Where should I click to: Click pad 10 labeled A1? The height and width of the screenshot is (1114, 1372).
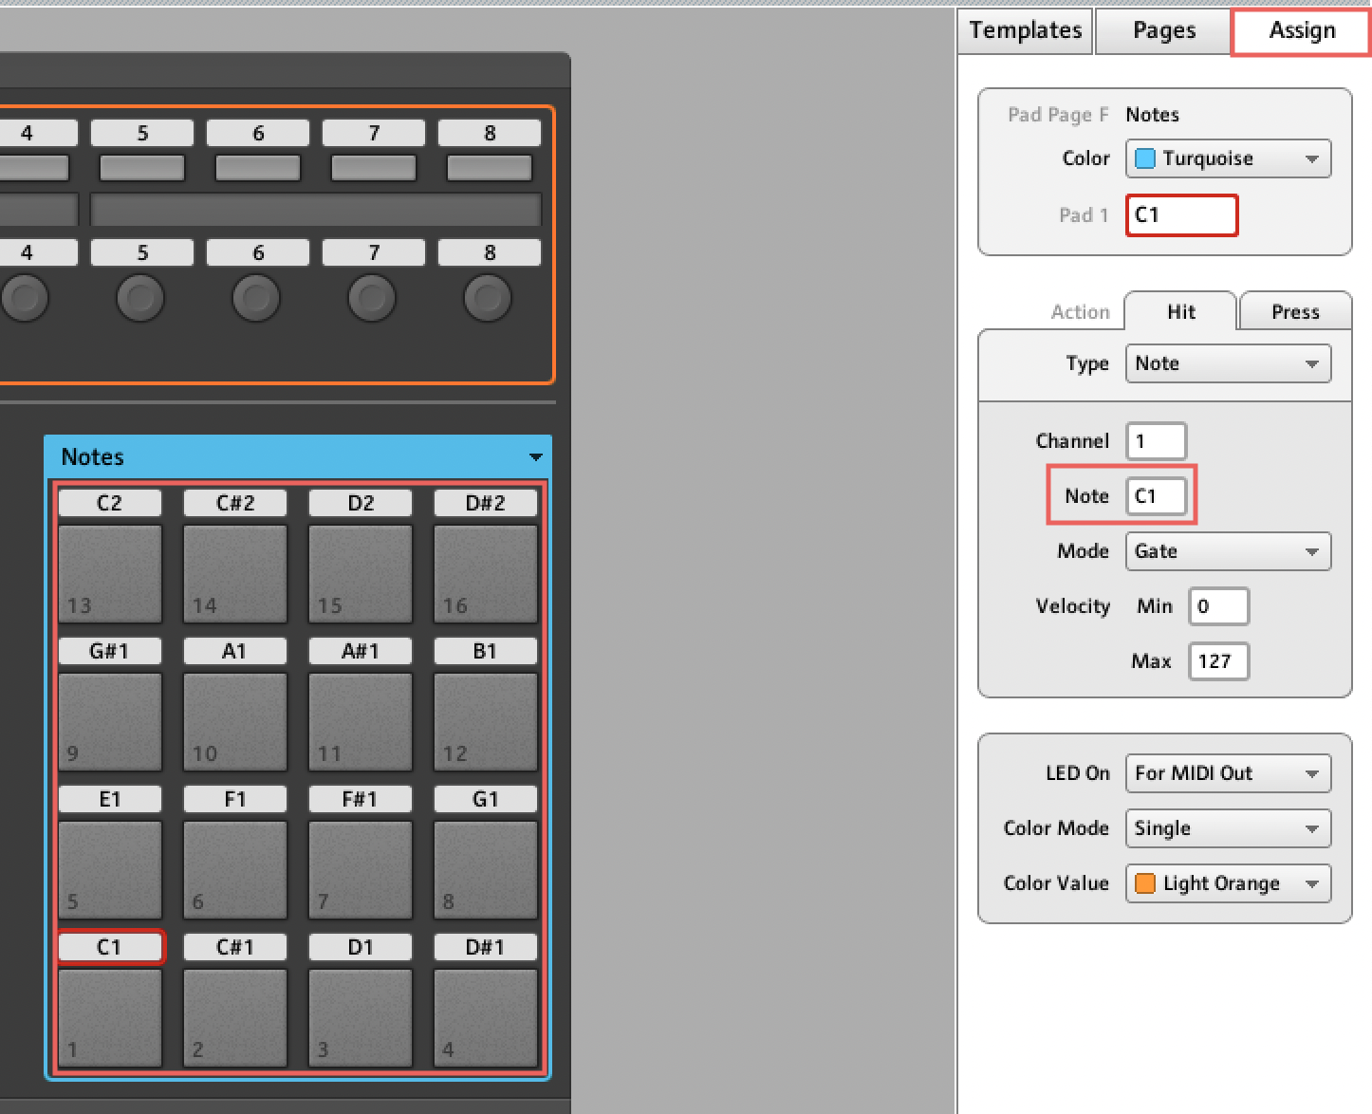coord(235,721)
